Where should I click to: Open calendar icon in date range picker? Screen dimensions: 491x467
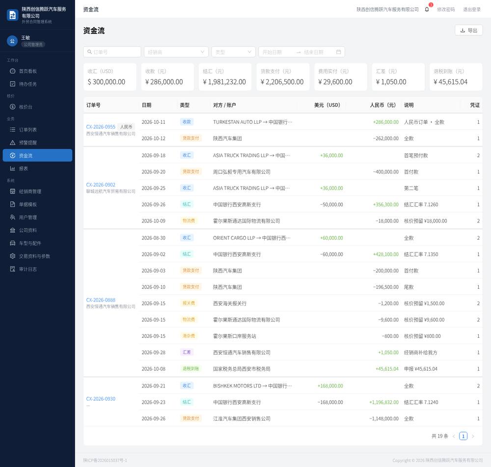point(338,52)
